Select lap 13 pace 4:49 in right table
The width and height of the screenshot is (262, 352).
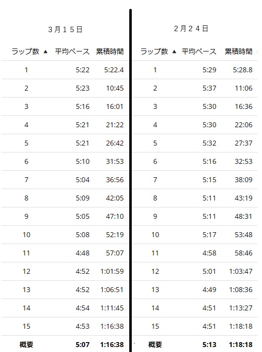click(209, 290)
